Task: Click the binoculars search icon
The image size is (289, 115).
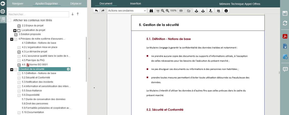Action: click(151, 11)
